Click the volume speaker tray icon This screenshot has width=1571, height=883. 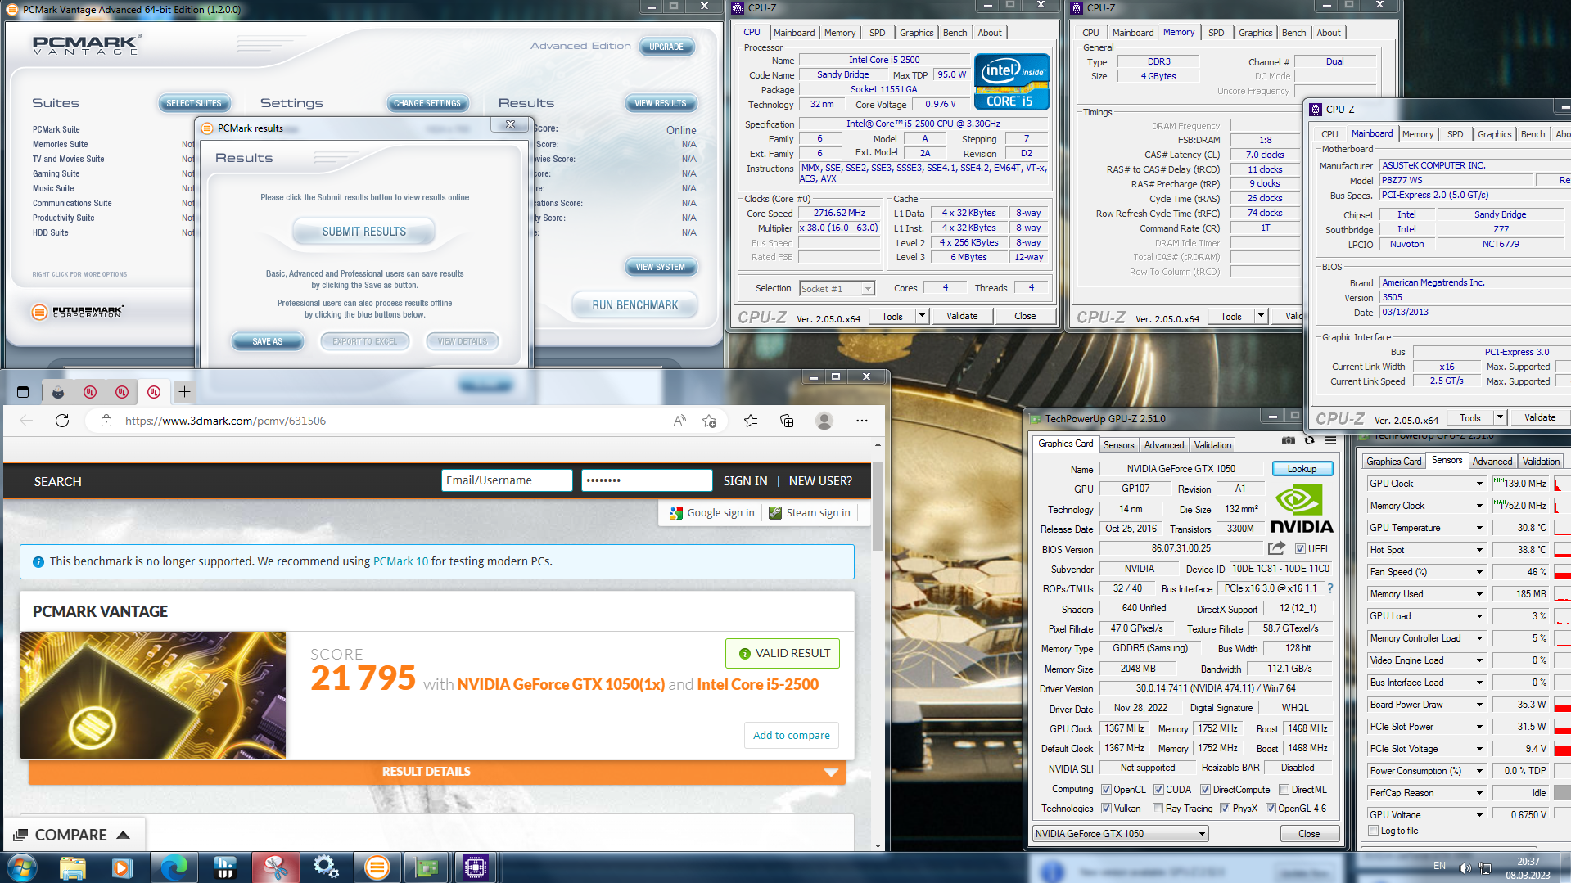(1465, 868)
